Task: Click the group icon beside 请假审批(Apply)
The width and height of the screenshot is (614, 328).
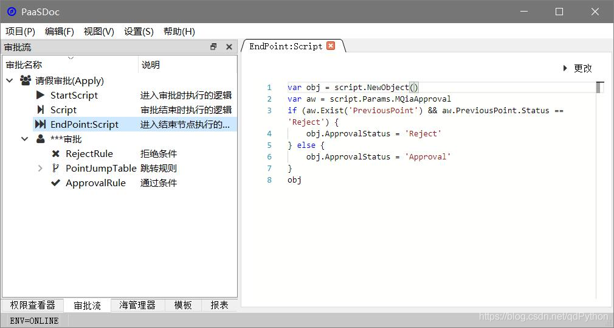Action: click(x=26, y=81)
